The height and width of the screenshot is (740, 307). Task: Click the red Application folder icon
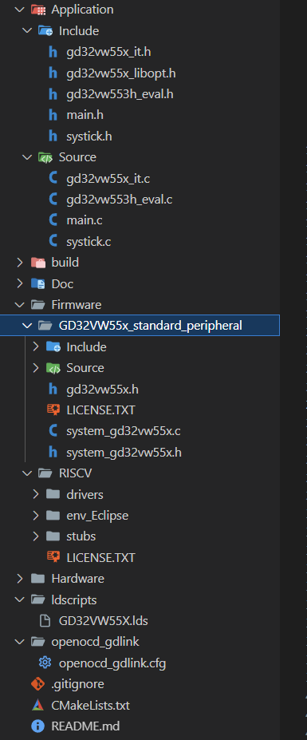pos(37,10)
